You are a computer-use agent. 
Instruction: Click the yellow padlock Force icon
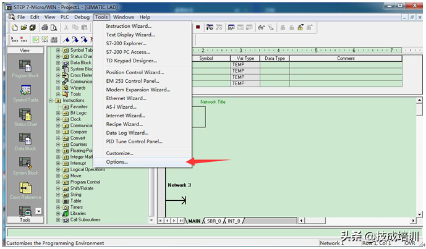[x=300, y=27]
